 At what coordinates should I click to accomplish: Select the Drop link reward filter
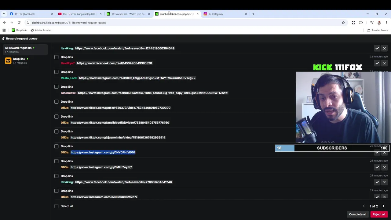(x=25, y=61)
